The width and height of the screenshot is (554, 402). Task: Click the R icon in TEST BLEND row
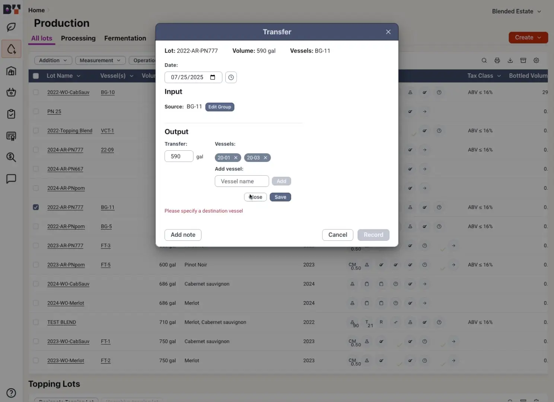coord(381,322)
